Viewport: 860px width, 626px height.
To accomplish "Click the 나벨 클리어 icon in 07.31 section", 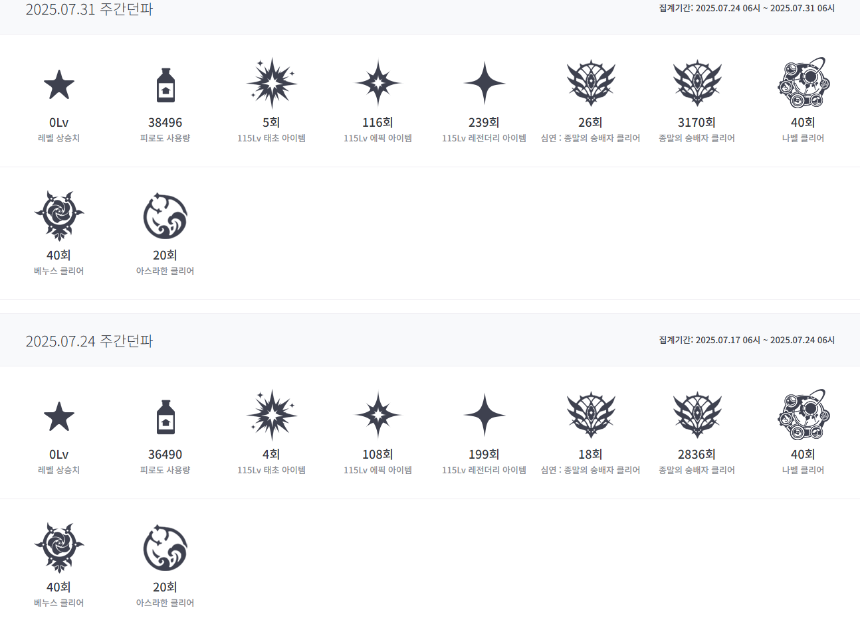I will 804,82.
